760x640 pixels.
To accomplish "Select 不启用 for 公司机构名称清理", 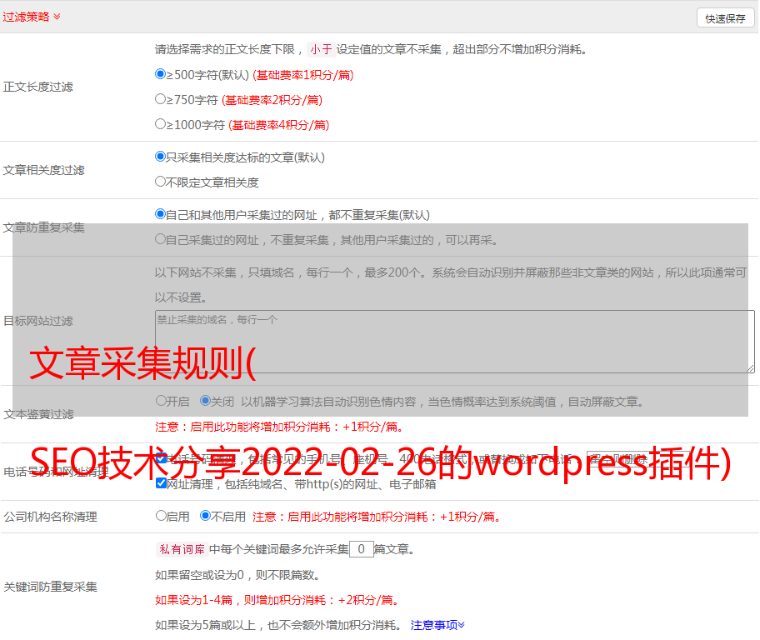I will coord(205,515).
